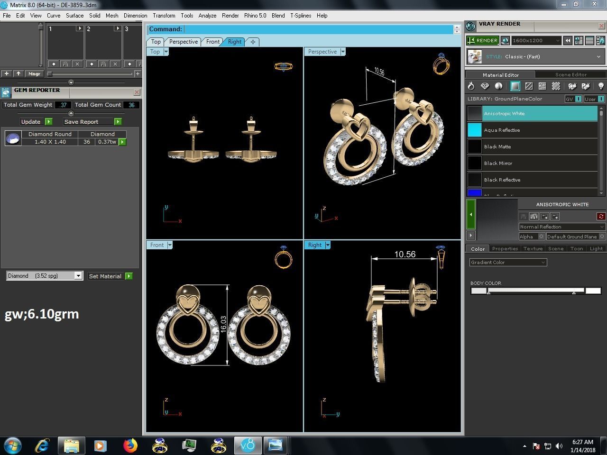The height and width of the screenshot is (455, 607).
Task: Select the pearl sphere materials icon
Action: pyautogui.click(x=498, y=86)
